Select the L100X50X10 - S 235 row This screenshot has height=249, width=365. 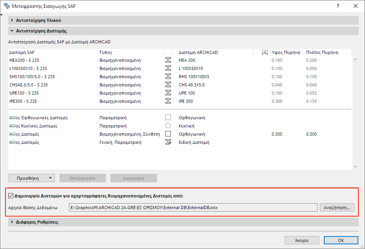pyautogui.click(x=180, y=68)
